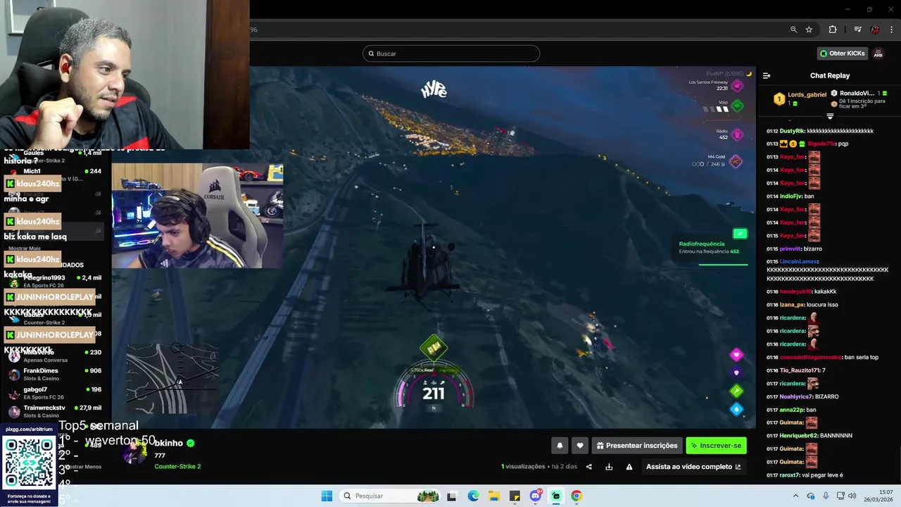Open the Chrome profile avatar
The image size is (901, 507).
[875, 30]
